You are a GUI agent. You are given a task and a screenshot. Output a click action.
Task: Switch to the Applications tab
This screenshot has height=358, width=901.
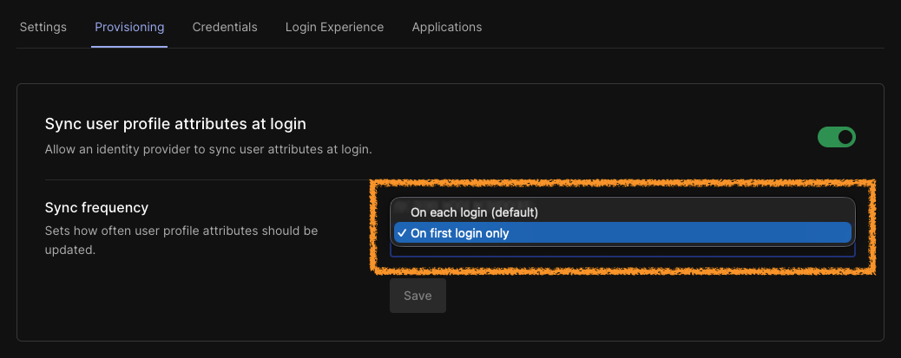click(x=446, y=27)
